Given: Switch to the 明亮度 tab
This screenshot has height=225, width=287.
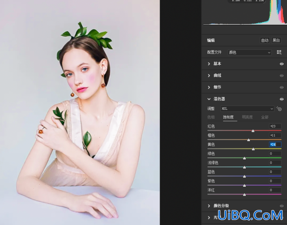Looking at the screenshot, I should pos(247,117).
